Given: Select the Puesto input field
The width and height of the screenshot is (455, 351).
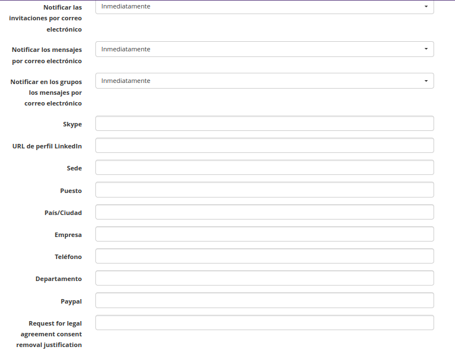Looking at the screenshot, I should click(x=264, y=190).
